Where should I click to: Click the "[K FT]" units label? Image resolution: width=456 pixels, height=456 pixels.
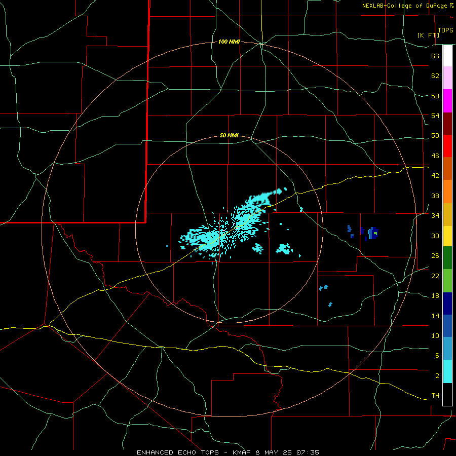pos(428,35)
